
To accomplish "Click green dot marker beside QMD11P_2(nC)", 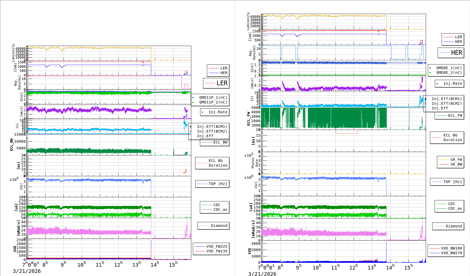I will click(193, 102).
